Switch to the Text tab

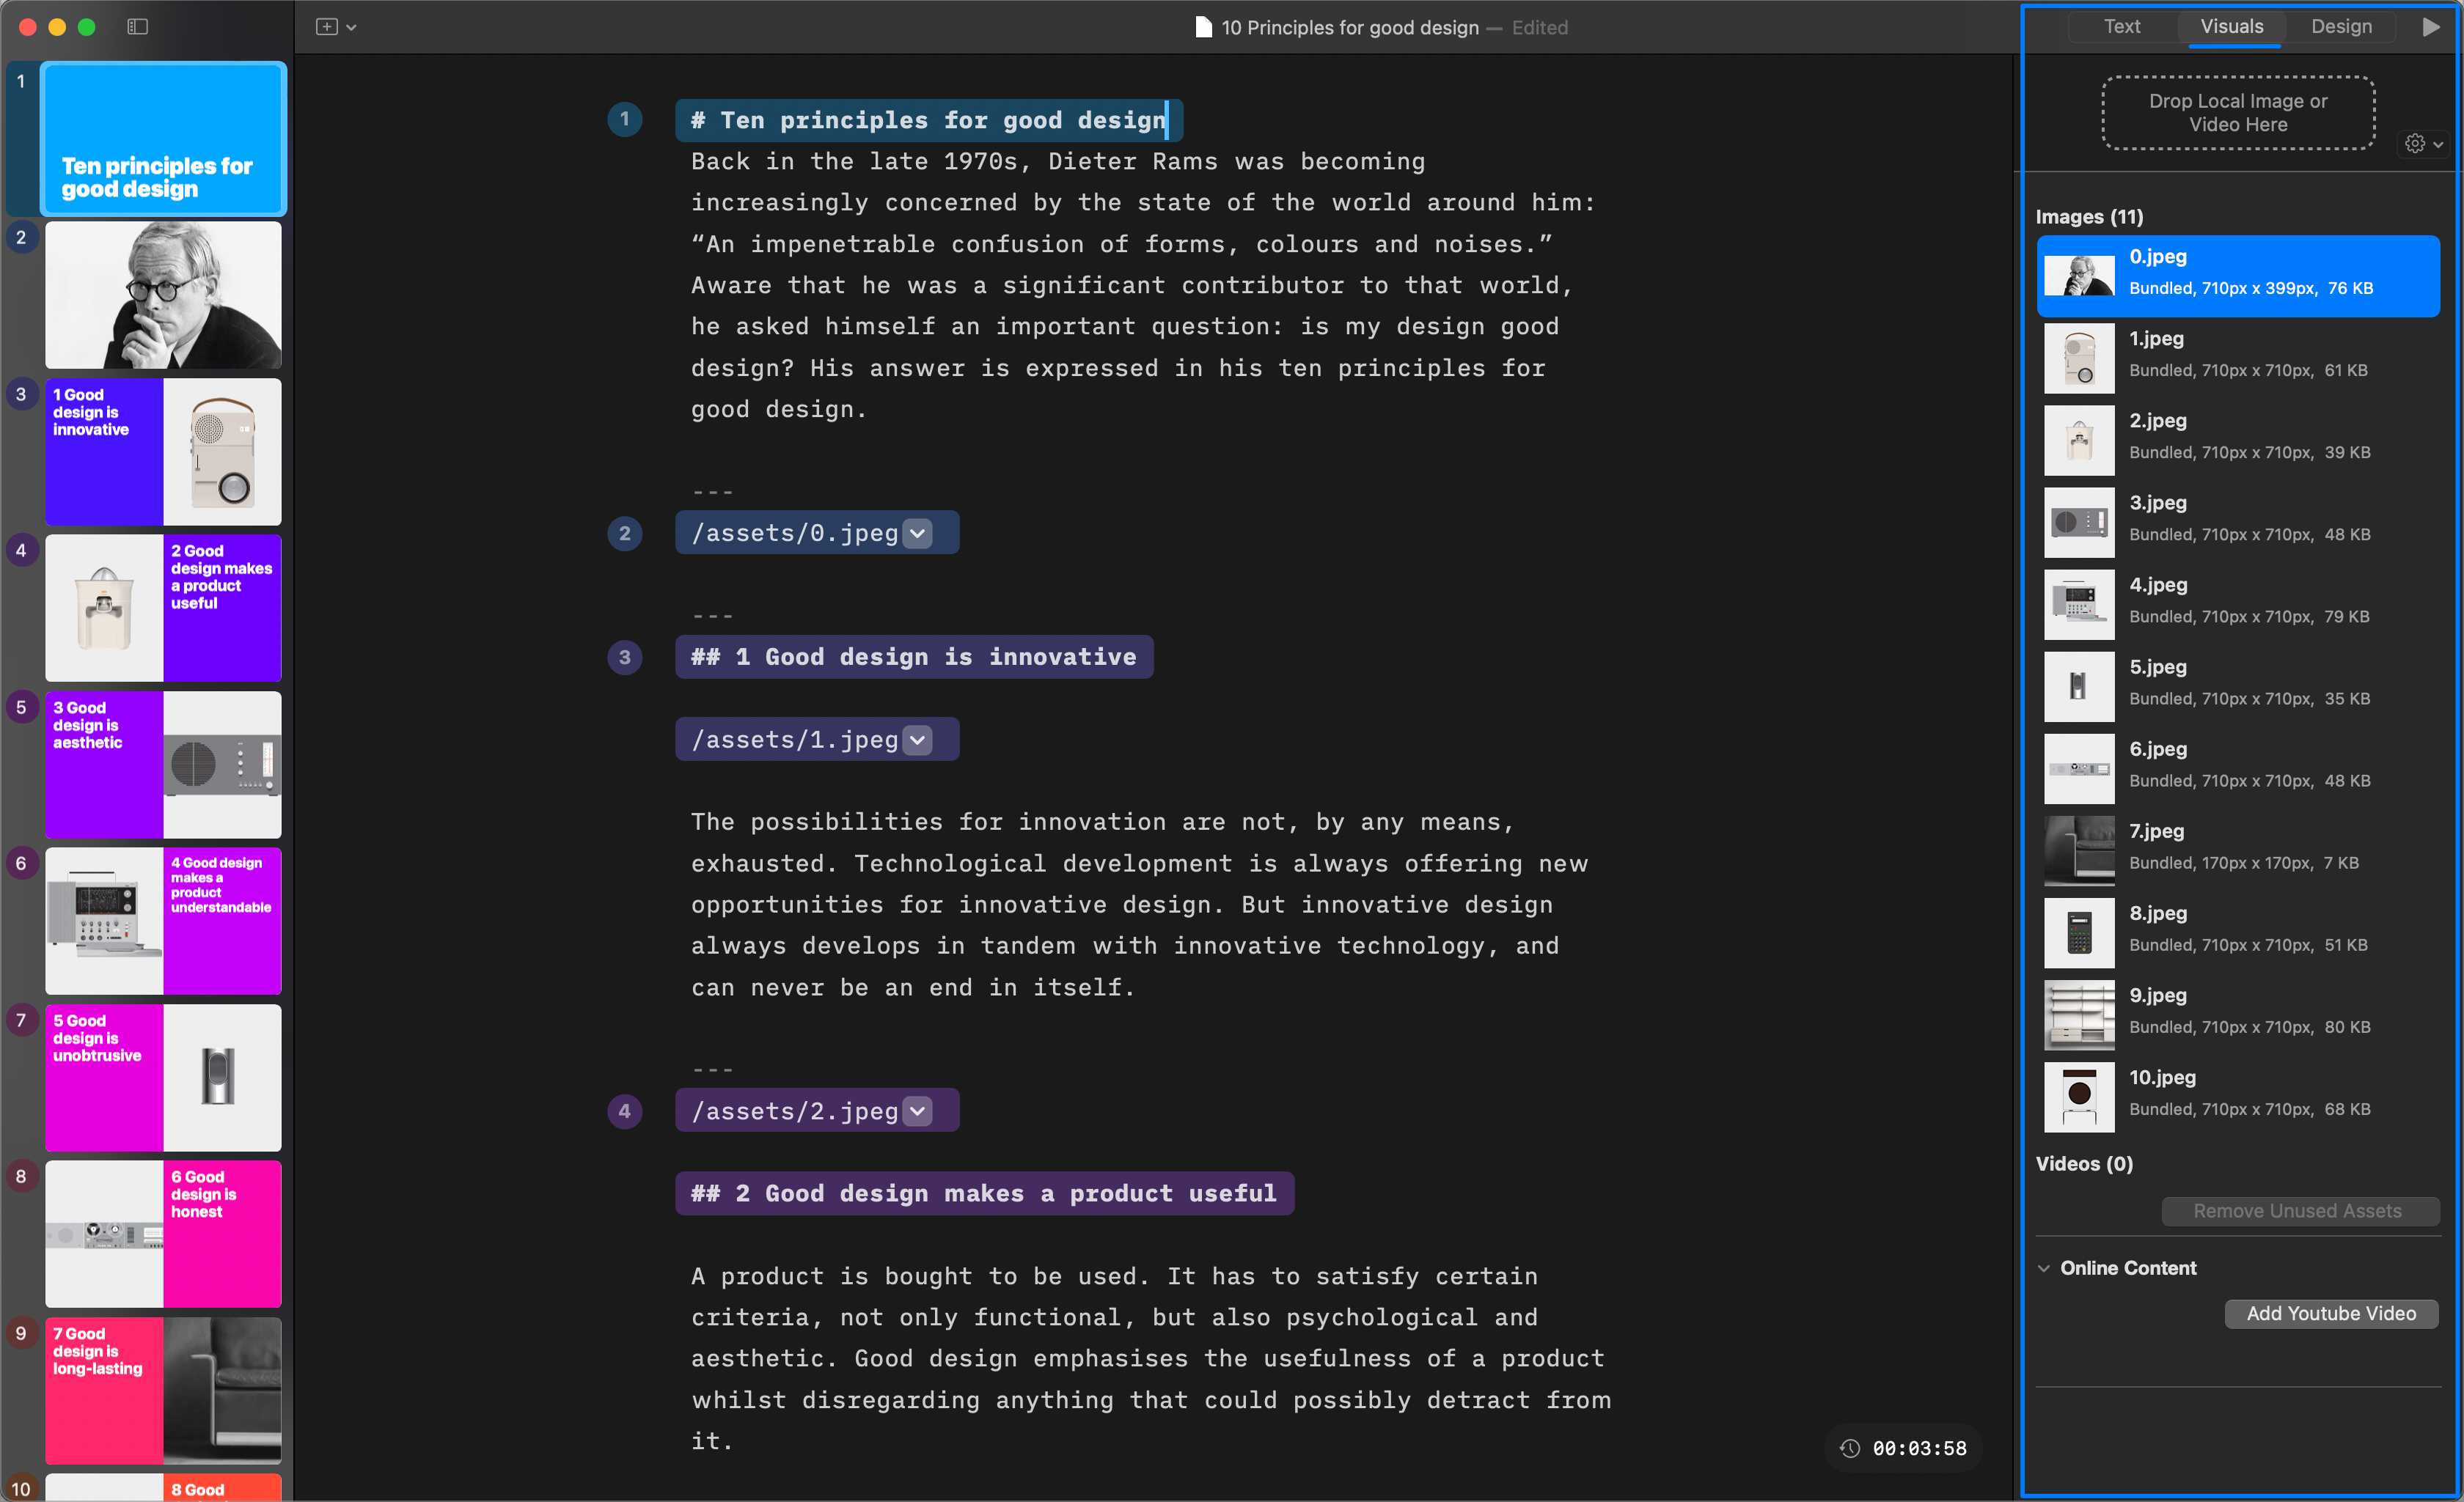pos(2122,27)
